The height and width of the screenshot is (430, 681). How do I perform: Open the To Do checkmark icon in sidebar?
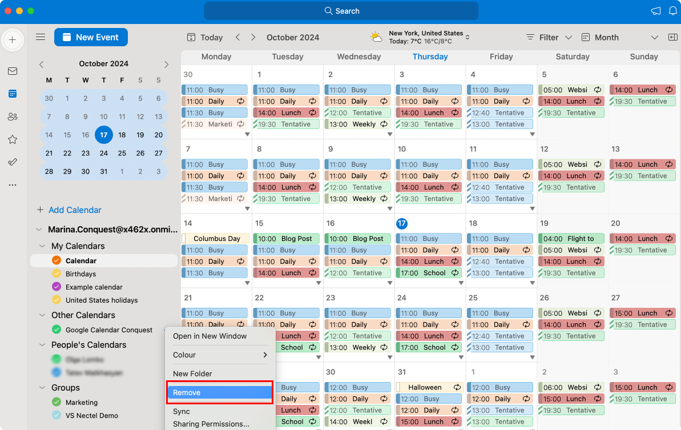coord(13,162)
